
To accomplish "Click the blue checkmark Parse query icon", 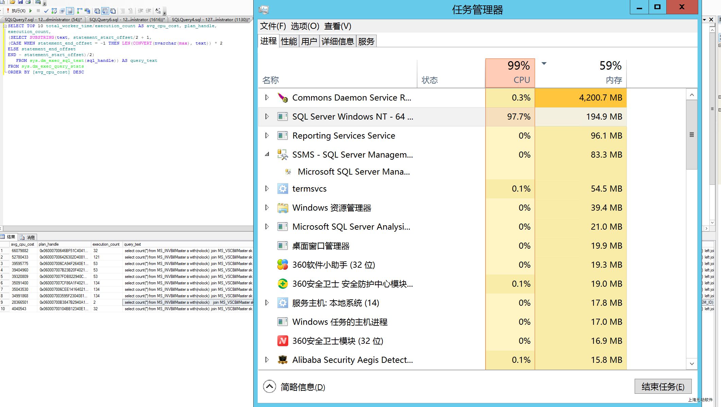I will click(46, 11).
